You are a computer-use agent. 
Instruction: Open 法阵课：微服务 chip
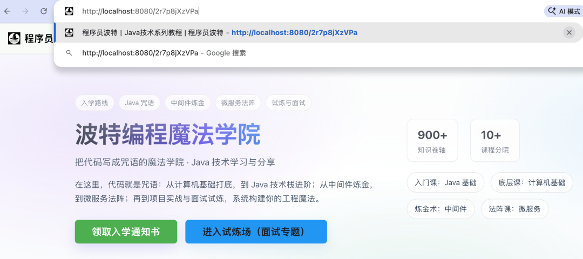(514, 209)
